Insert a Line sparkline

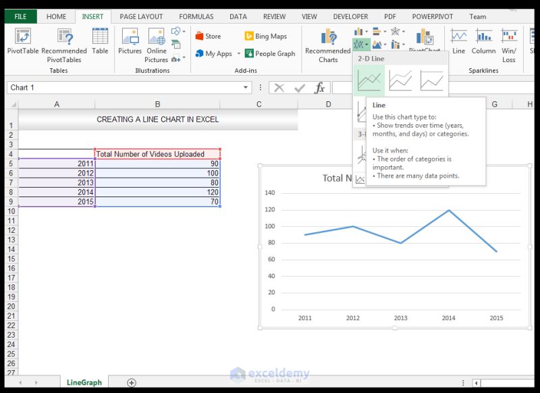458,41
